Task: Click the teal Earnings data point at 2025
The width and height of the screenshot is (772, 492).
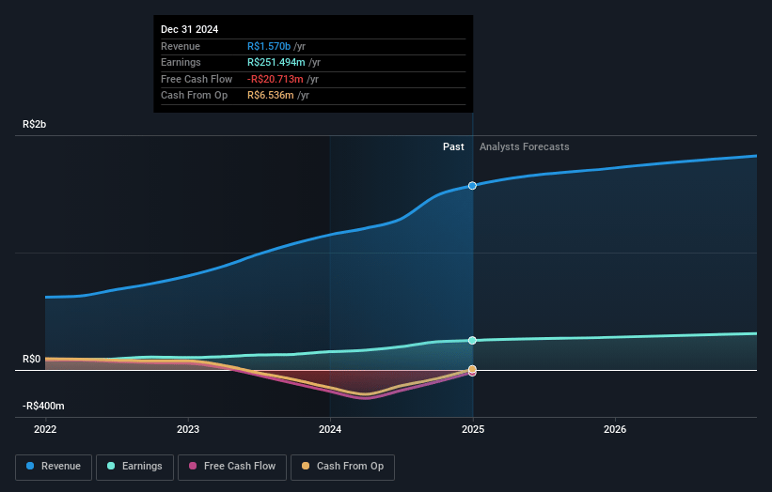Action: 472,340
